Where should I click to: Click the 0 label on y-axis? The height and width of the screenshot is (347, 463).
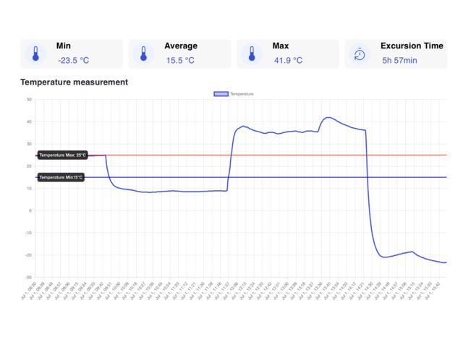(x=30, y=210)
